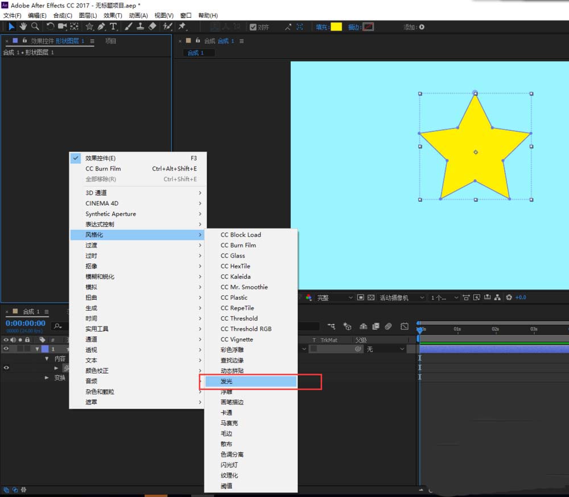Screen dimensions: 569x497
Task: Open the 完整 resolution dropdown
Action: pyautogui.click(x=335, y=297)
